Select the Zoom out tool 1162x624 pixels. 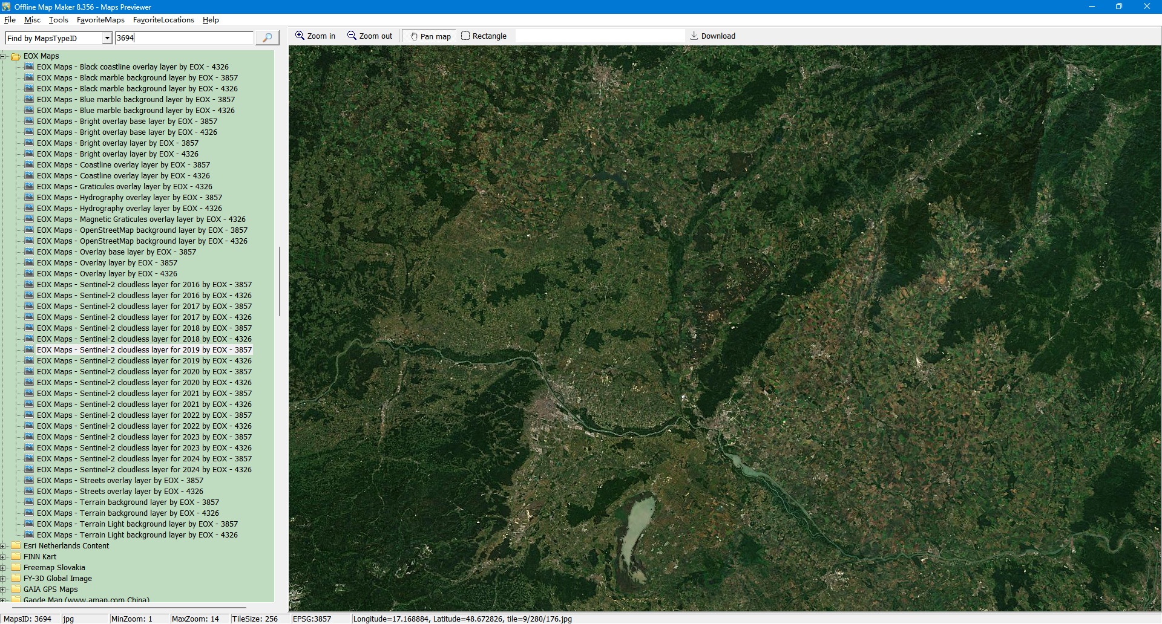click(x=370, y=36)
